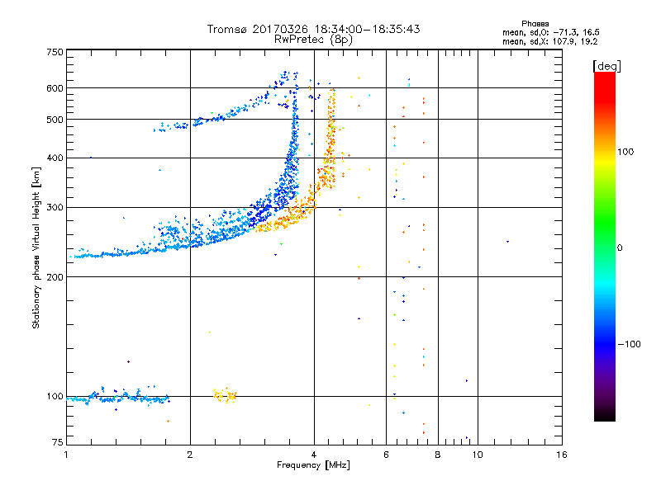The width and height of the screenshot is (661, 495).
Task: Click the y-axis tick label '750'
Action: pos(55,52)
